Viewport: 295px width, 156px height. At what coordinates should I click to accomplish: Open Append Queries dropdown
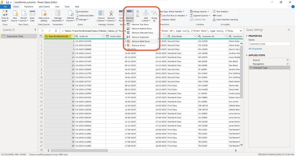(200, 16)
